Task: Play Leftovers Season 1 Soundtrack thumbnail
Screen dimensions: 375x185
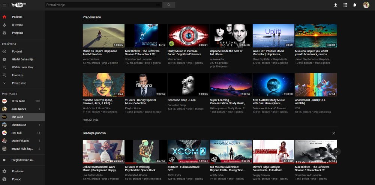Action: (x=316, y=152)
